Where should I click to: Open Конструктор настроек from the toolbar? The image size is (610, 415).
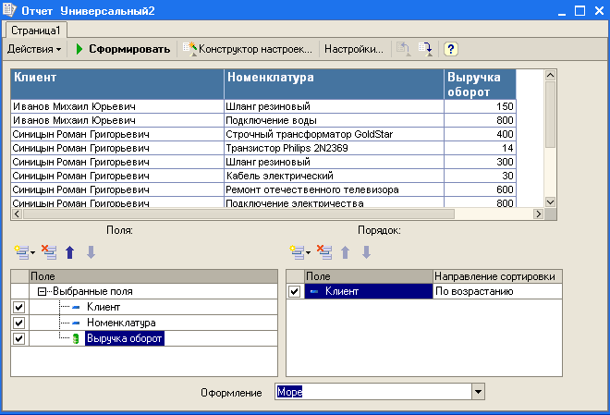click(249, 48)
